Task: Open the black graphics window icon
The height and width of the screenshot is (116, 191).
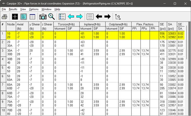Action: coord(15,17)
